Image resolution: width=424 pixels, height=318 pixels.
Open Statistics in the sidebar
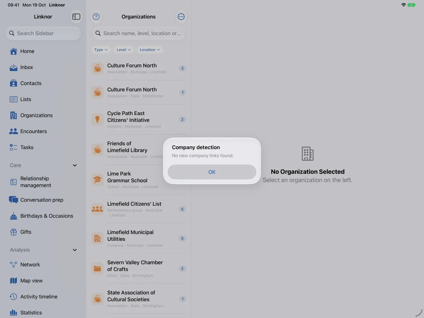point(43,313)
